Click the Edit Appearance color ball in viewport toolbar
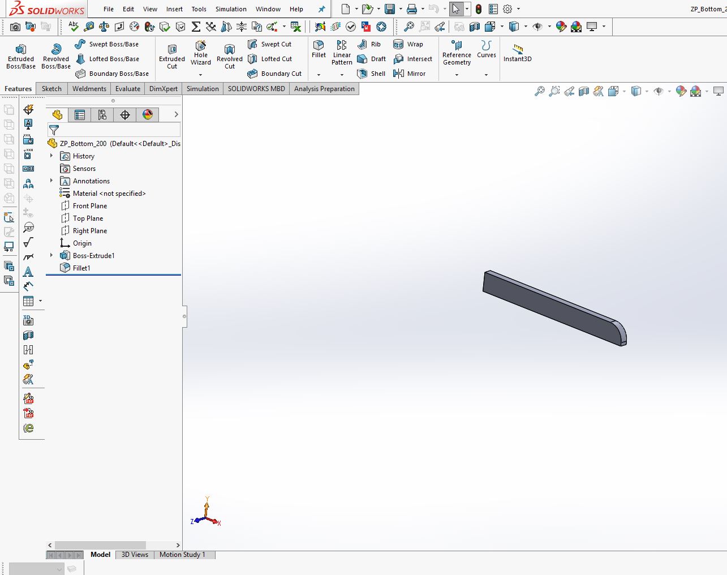727x575 pixels. point(681,91)
